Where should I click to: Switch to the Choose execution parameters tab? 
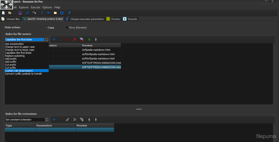pos(85,19)
